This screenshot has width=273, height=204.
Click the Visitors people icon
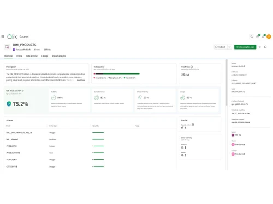pyautogui.click(x=182, y=147)
